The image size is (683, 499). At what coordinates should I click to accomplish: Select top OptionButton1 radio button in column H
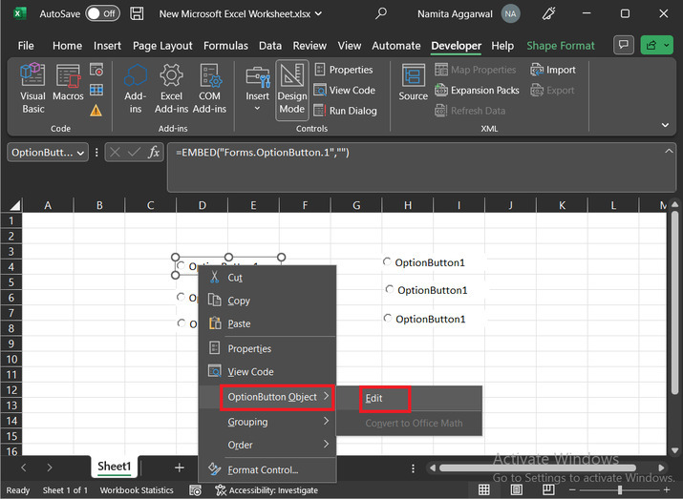coord(387,262)
